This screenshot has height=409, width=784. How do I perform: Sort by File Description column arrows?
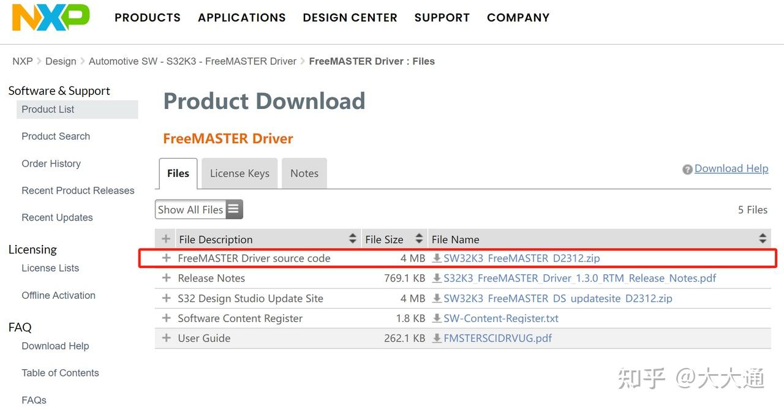coord(353,239)
